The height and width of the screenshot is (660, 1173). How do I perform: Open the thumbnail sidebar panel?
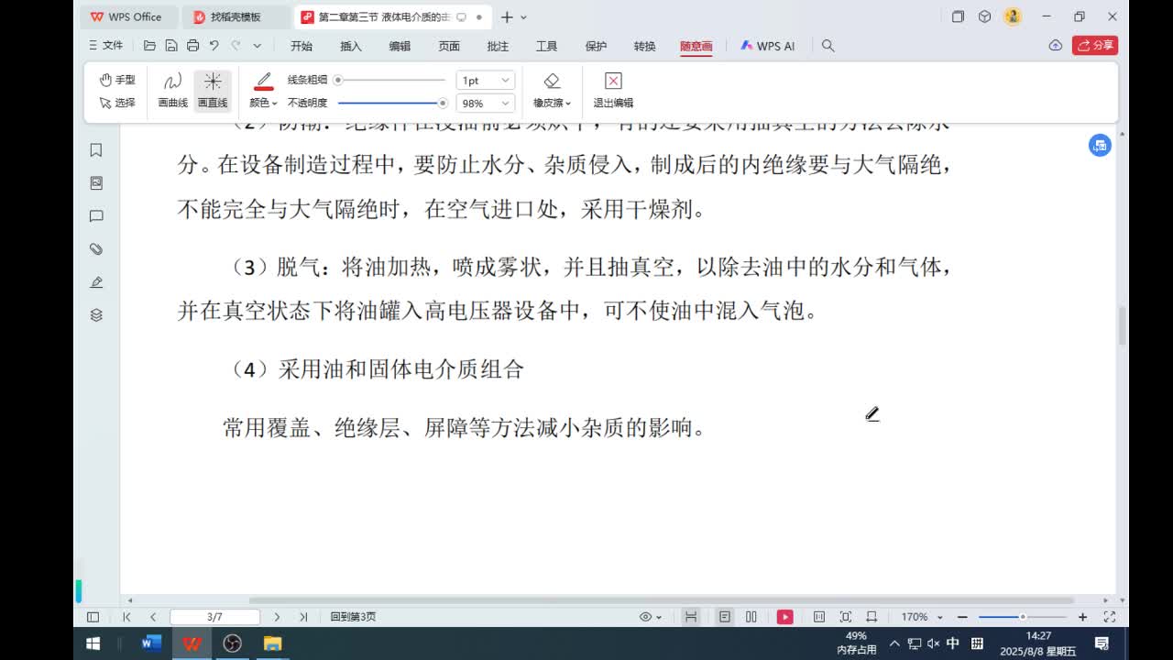tap(96, 183)
